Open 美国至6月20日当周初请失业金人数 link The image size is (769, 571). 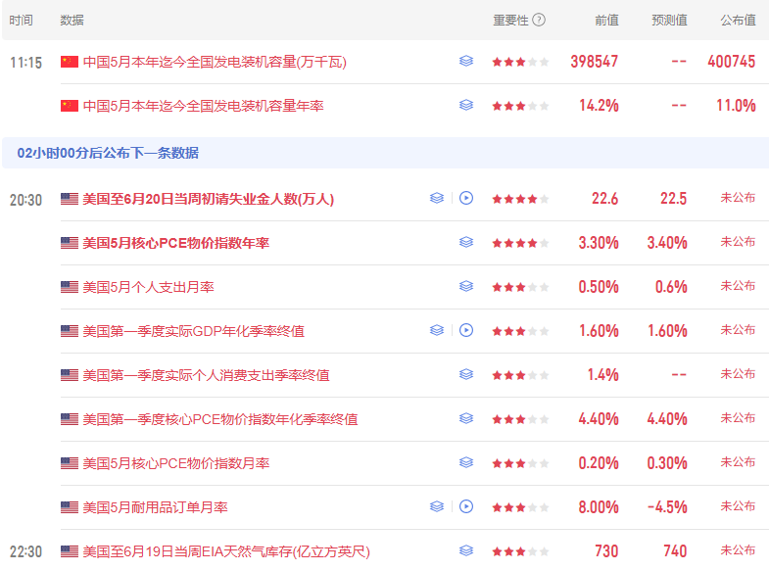209,199
